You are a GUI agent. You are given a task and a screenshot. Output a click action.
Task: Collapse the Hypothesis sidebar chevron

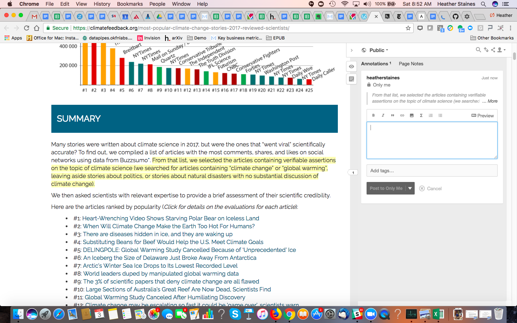pos(352,50)
